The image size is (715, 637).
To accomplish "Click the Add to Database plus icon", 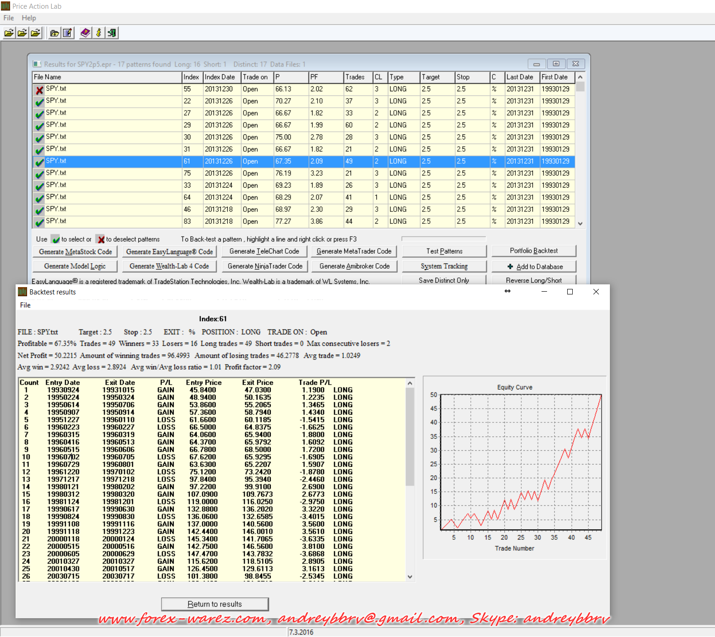I will click(510, 266).
